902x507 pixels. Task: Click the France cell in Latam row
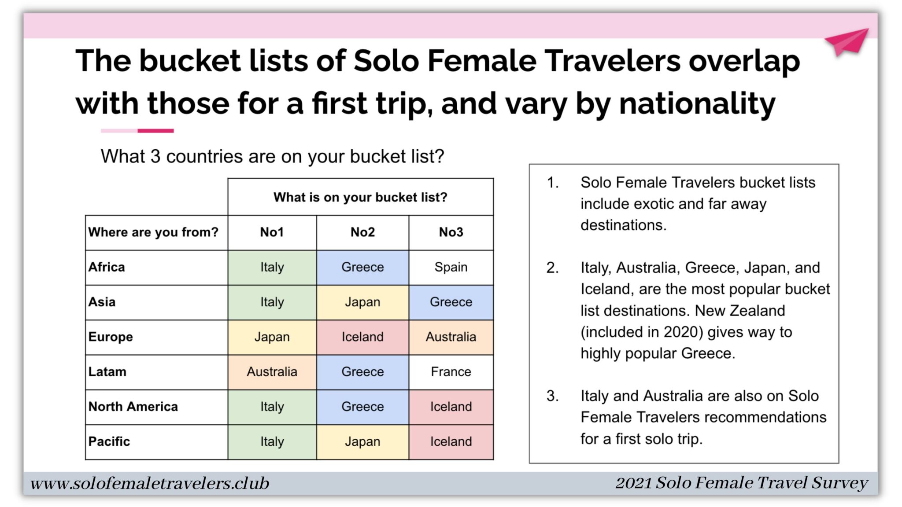pyautogui.click(x=451, y=372)
